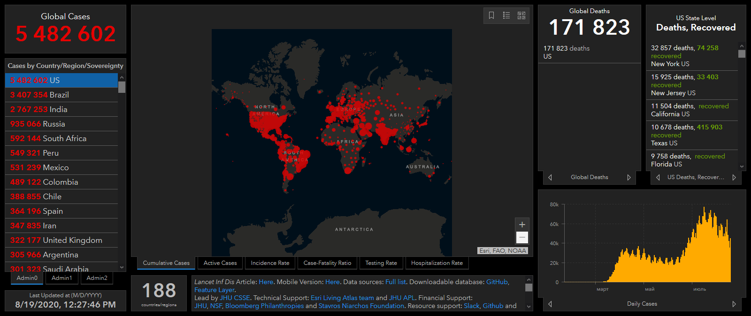Open the NSF financial support link
The image size is (751, 316).
tap(216, 306)
